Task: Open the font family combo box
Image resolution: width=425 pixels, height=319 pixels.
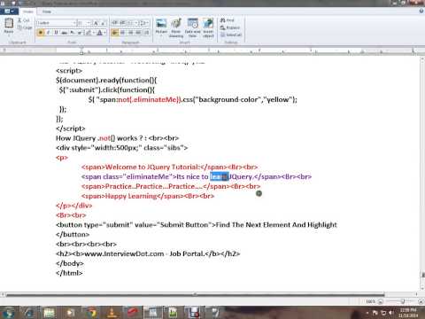Action: [x=57, y=23]
